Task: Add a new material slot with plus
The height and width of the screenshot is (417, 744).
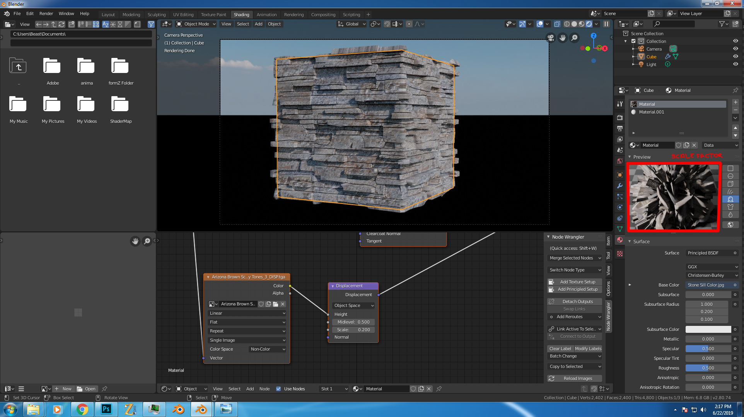Action: 735,102
